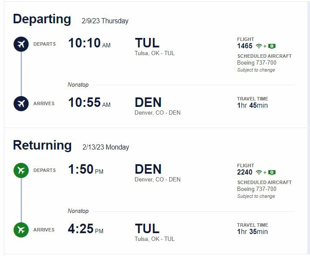Click flight number 2240

pos(245,172)
